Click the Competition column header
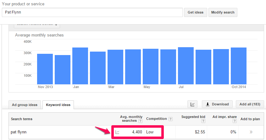266x140 pixels. pos(156,119)
